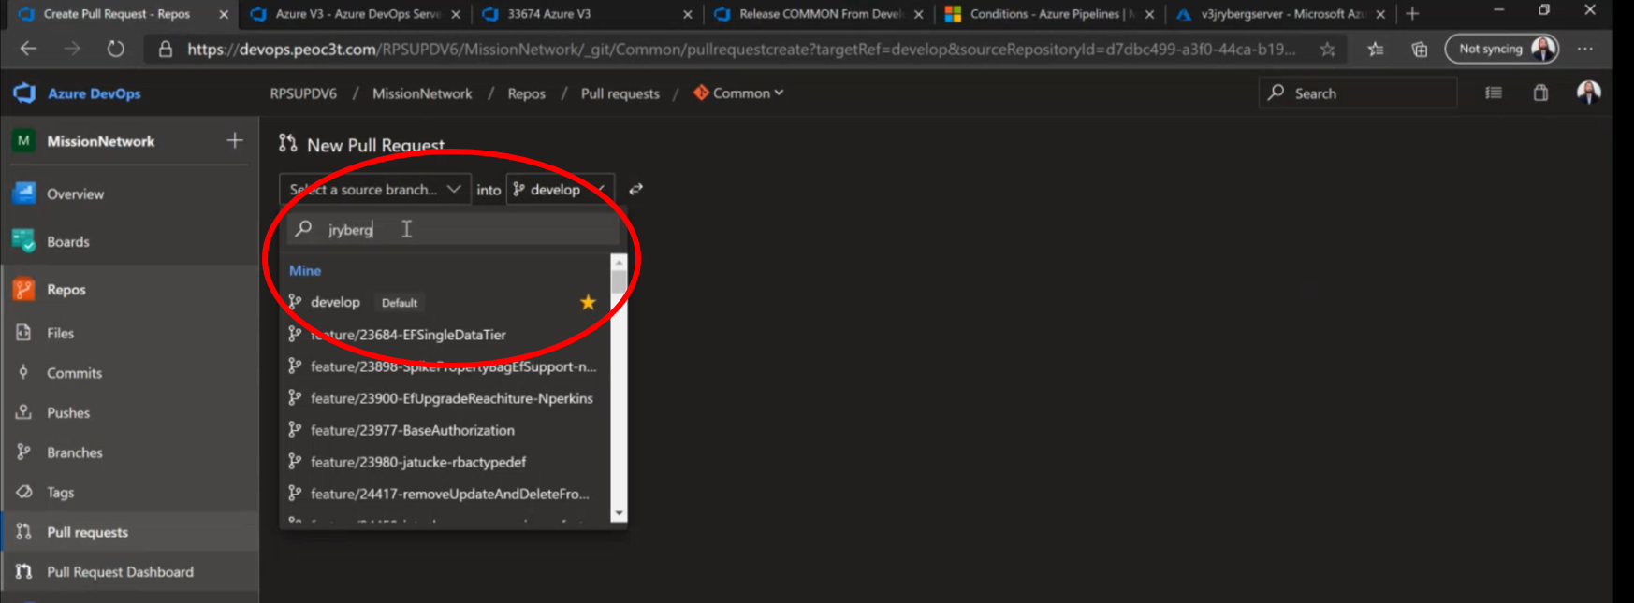Select feature/23977-BaseAuthorization branch
Screen dimensions: 1634x603
(x=413, y=430)
